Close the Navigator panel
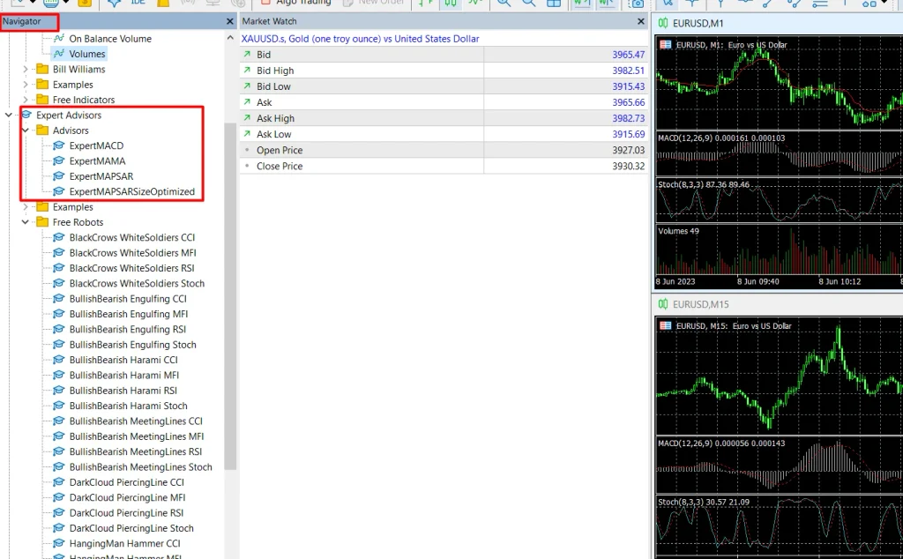 pos(230,21)
